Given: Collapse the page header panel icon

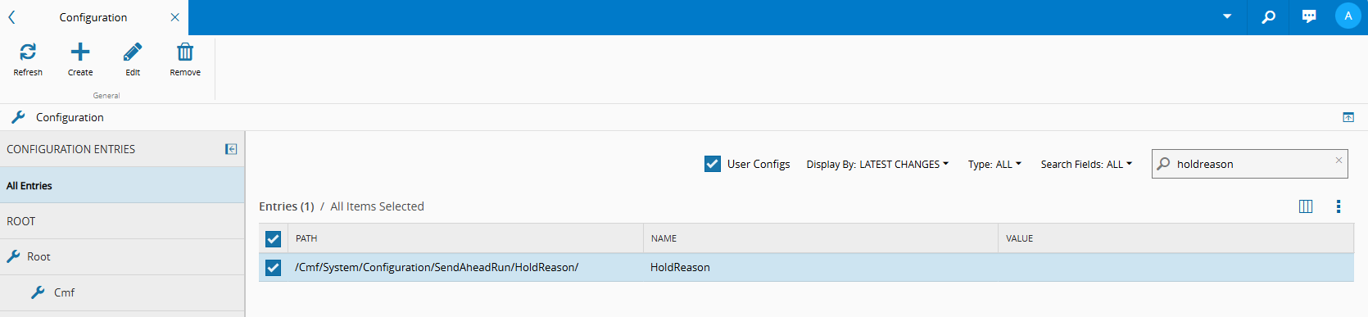Looking at the screenshot, I should [x=1348, y=117].
